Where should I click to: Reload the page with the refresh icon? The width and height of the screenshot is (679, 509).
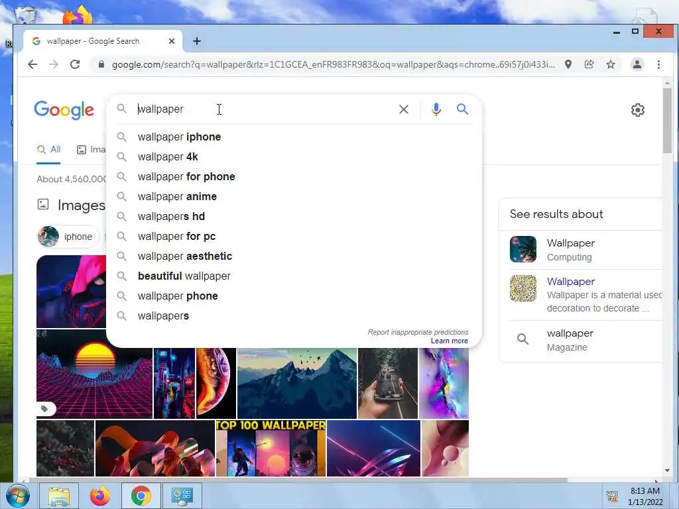(75, 64)
